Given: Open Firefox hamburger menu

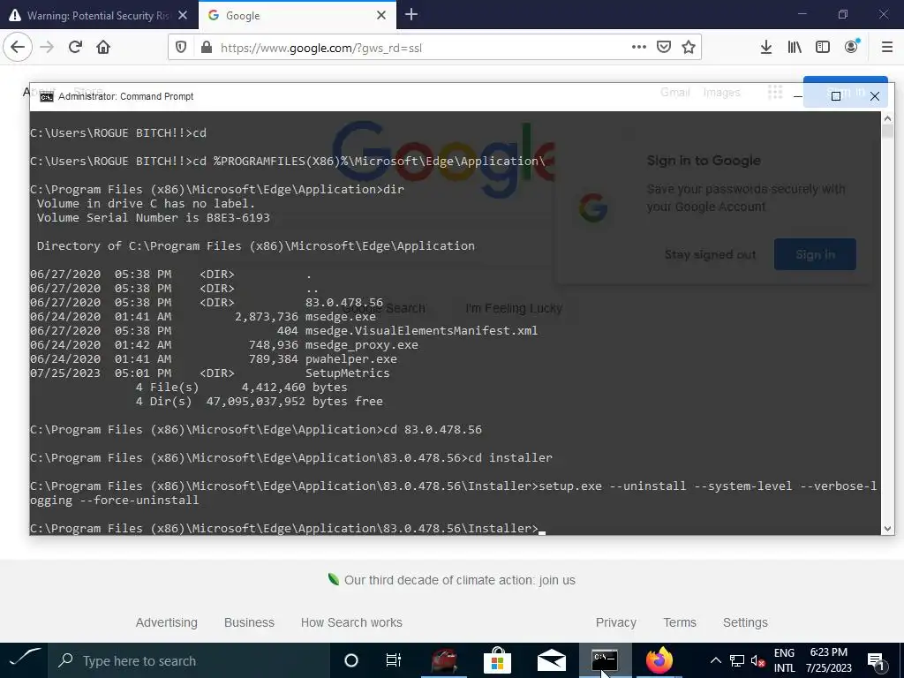Looking at the screenshot, I should [x=887, y=48].
